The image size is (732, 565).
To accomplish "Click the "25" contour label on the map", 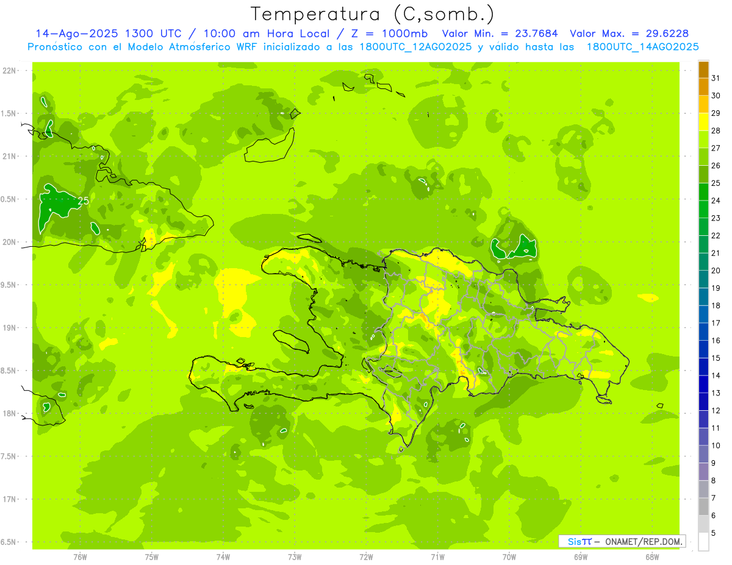I will coord(84,201).
